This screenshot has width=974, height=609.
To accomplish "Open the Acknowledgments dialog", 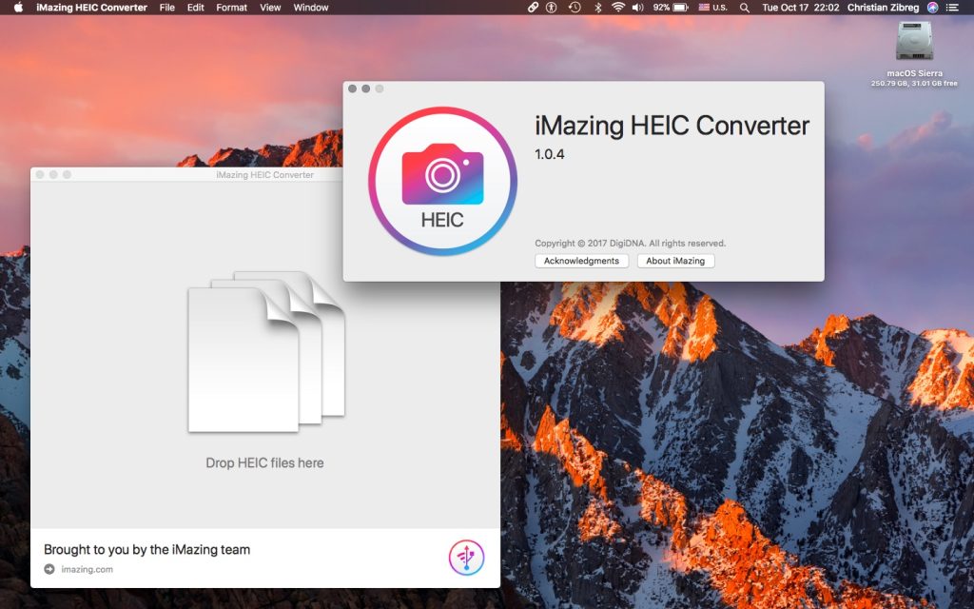I will coord(581,260).
